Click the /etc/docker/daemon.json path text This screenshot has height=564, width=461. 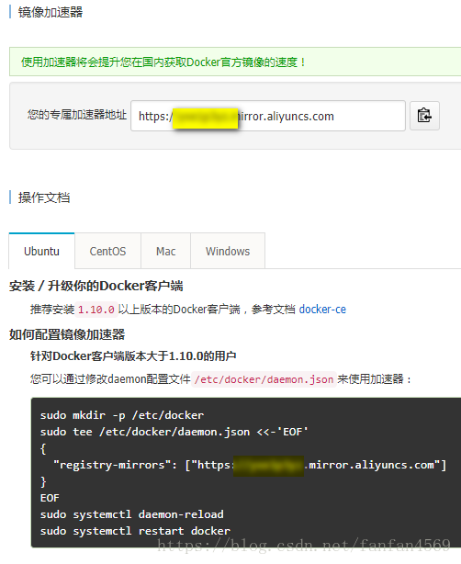point(264,379)
